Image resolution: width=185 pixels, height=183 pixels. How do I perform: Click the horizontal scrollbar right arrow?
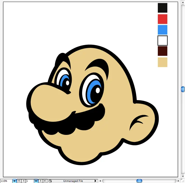179,181
